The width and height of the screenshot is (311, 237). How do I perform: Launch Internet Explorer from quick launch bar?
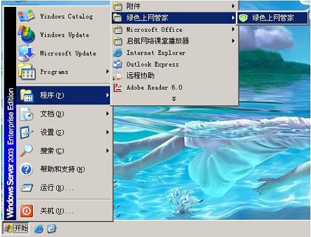(39, 229)
